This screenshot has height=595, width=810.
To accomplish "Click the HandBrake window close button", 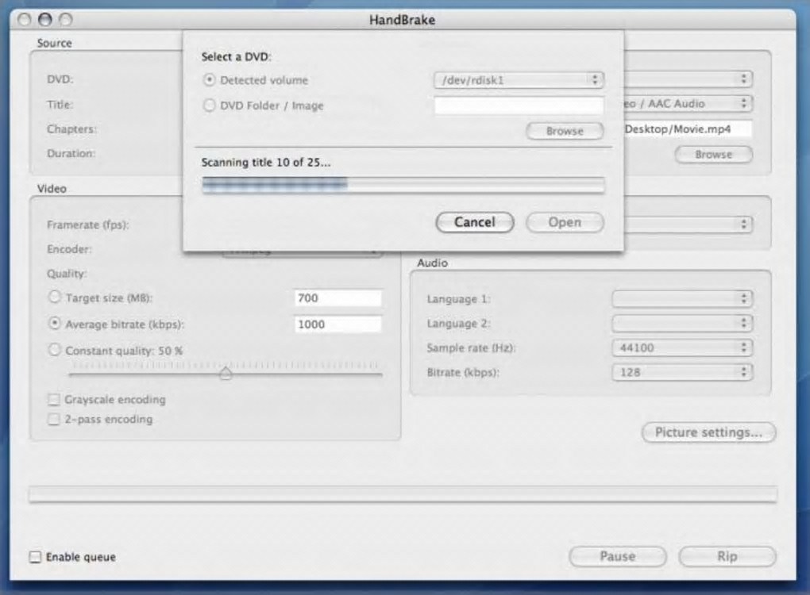I will click(x=25, y=20).
